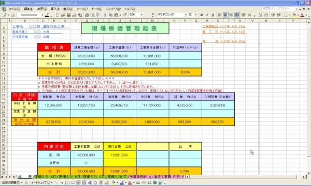
Task: Toggle Bold formatting
Action: pyautogui.click(x=202, y=15)
